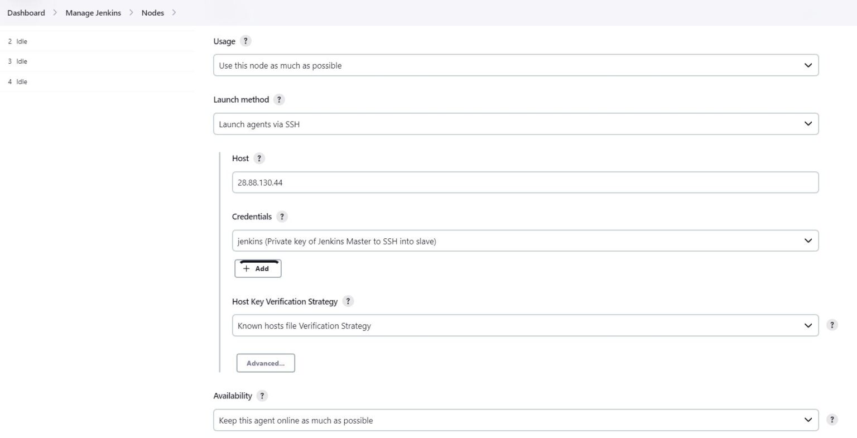Open the Credentials dropdown
This screenshot has width=857, height=438.
524,240
